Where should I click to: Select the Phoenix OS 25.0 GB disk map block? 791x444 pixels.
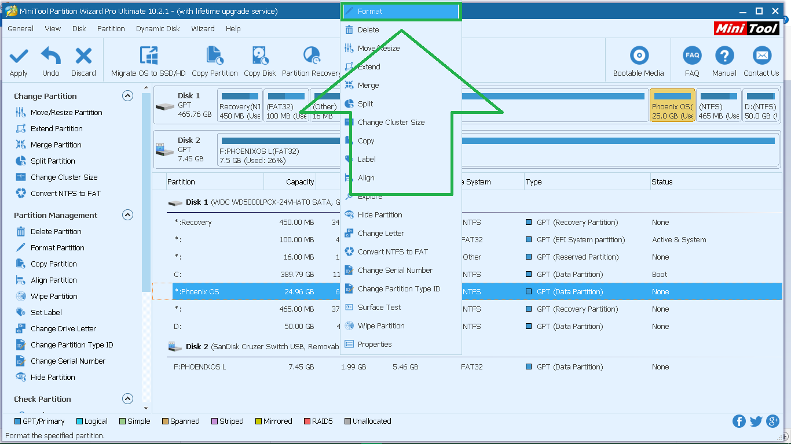(x=672, y=105)
